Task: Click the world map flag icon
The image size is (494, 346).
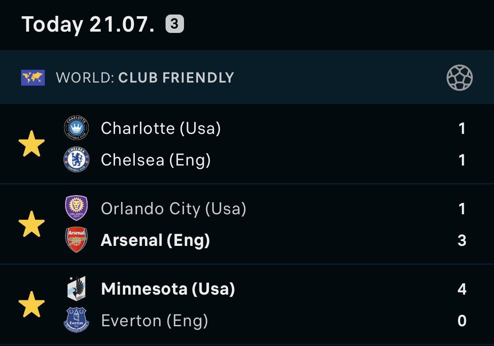Action: [x=33, y=78]
